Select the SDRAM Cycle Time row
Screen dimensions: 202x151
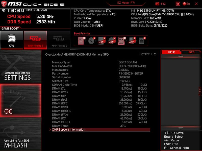coord(101,85)
